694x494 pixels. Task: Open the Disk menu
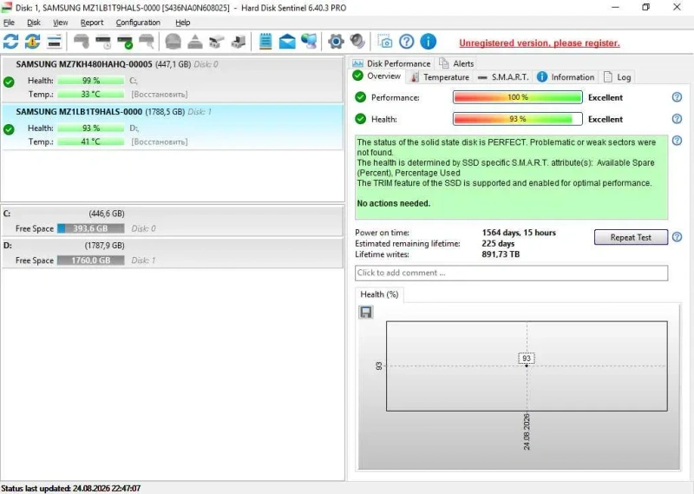click(x=34, y=23)
